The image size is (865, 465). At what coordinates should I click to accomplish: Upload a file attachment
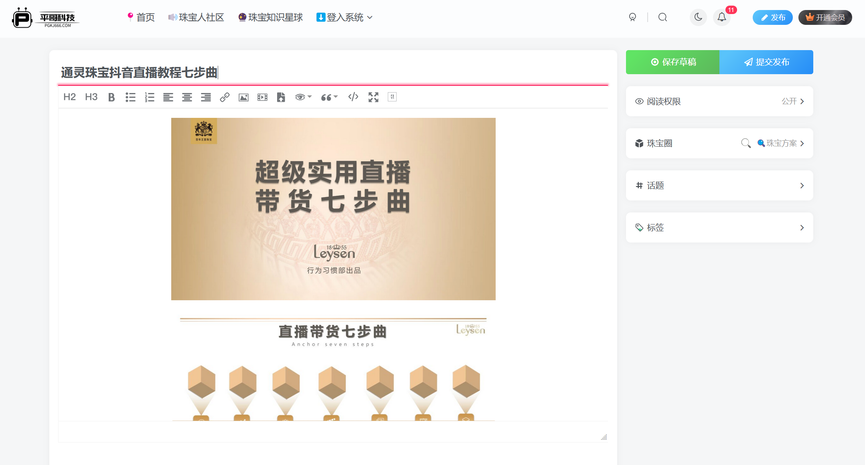coord(281,97)
